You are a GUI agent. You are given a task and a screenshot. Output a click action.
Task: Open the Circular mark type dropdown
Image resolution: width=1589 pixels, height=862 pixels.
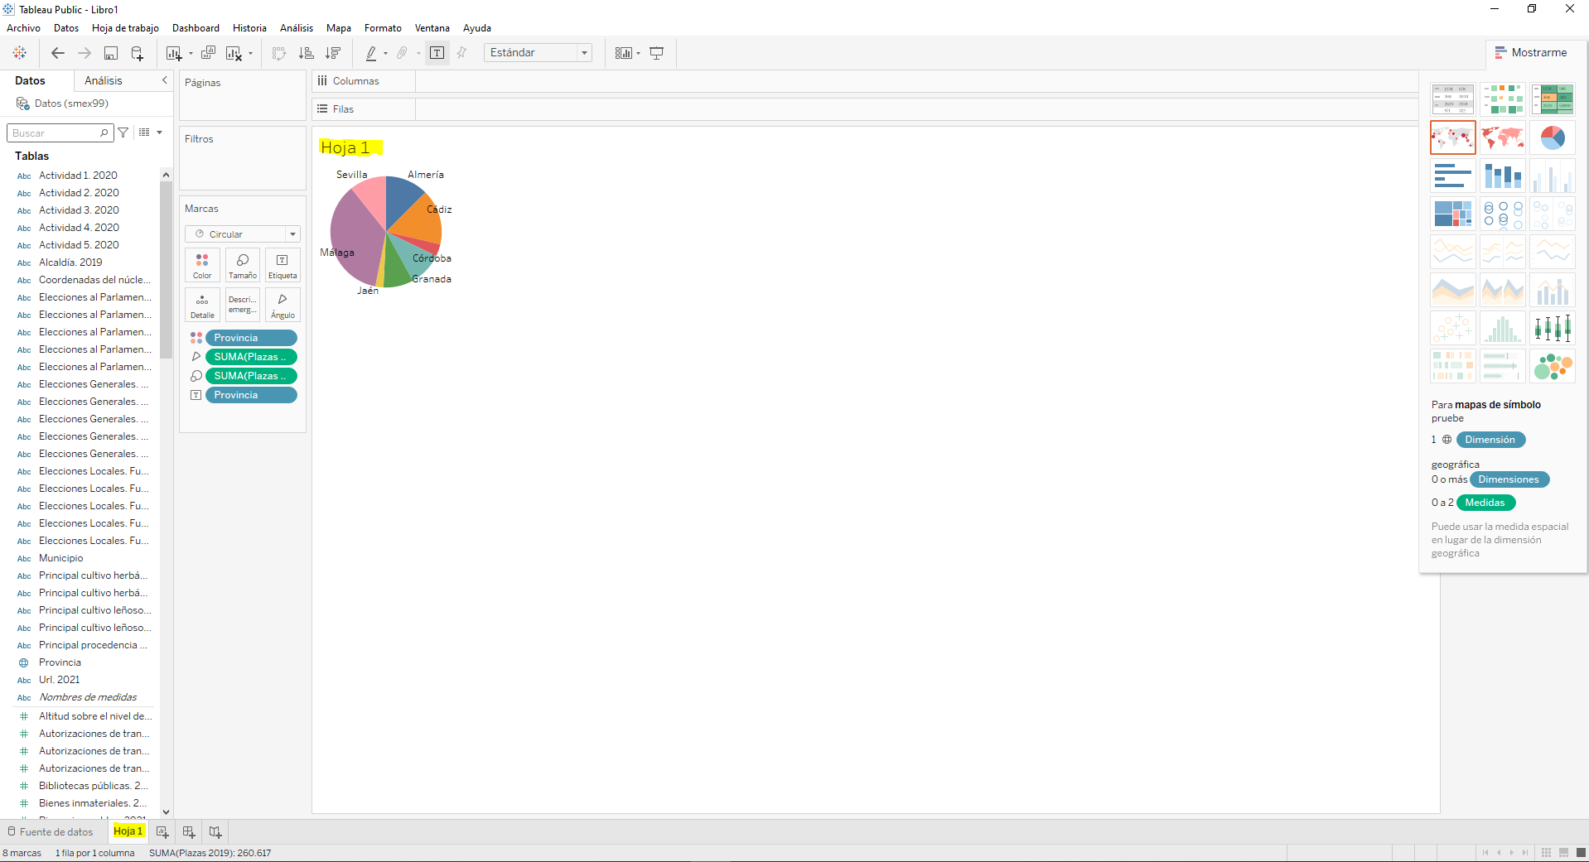pyautogui.click(x=242, y=234)
